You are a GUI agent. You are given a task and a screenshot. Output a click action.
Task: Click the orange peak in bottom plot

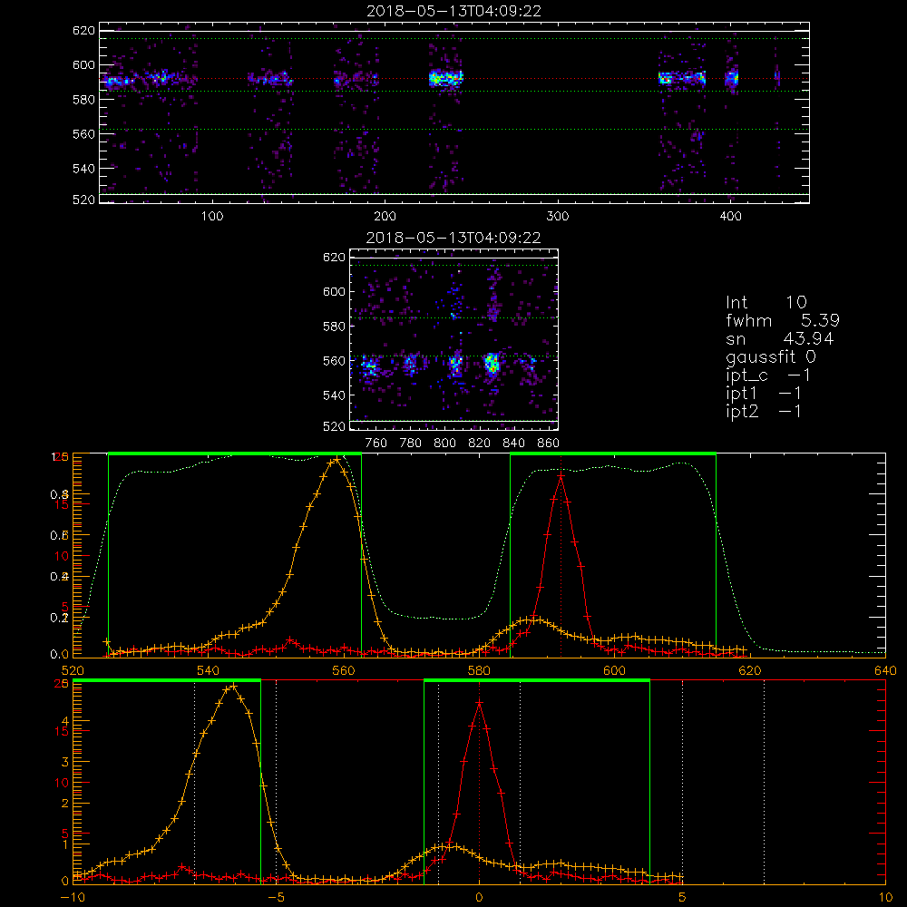(x=233, y=687)
